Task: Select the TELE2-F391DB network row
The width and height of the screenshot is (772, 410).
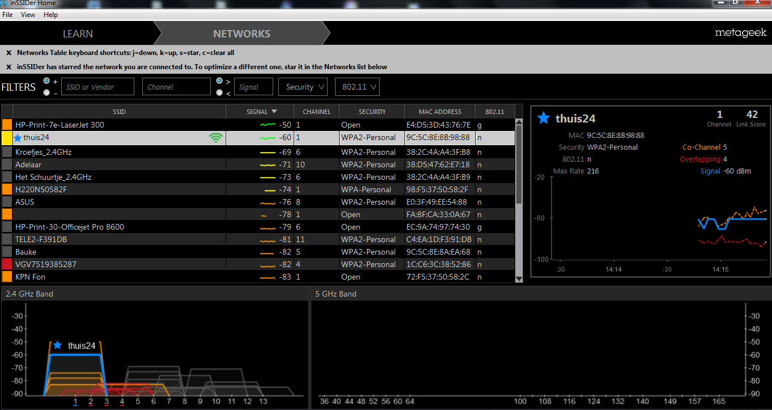Action: [x=258, y=239]
